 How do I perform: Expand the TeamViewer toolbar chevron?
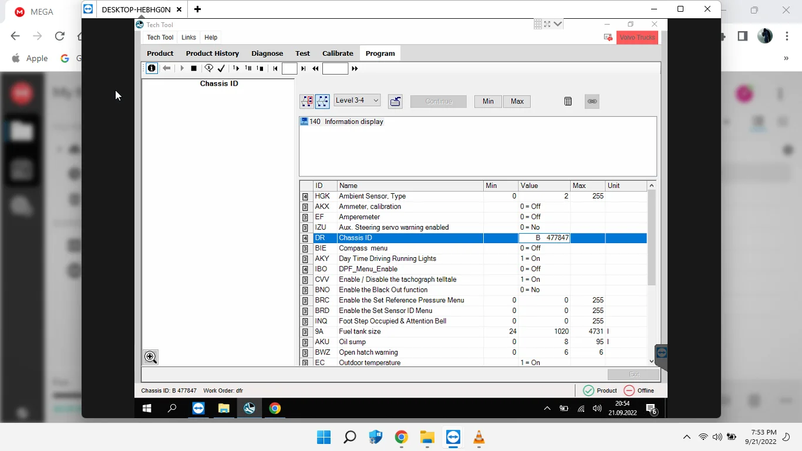[x=558, y=24]
